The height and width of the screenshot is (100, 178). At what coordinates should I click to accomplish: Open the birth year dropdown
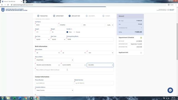click(100, 53)
